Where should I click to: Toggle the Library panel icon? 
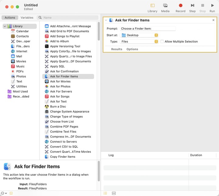click(x=152, y=5)
